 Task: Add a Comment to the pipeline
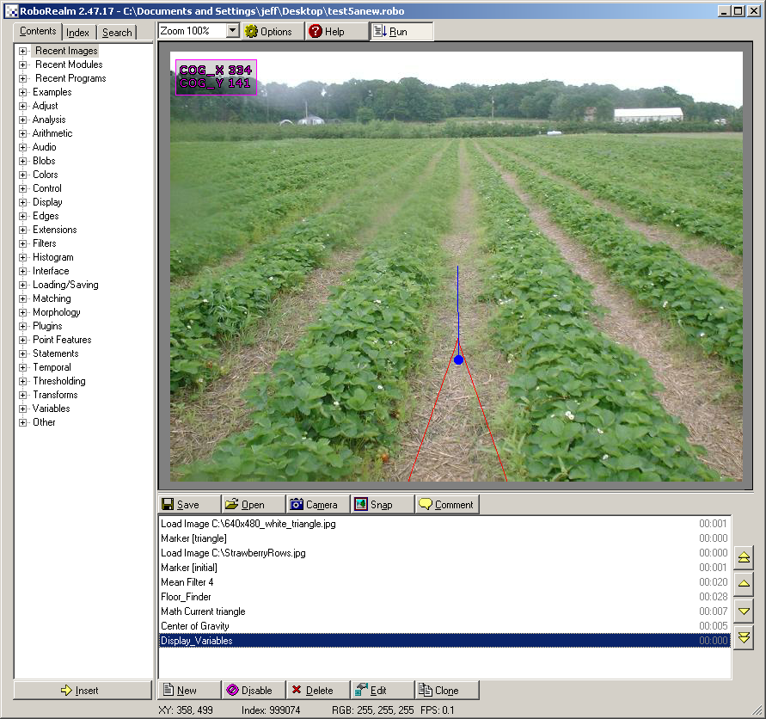tap(447, 505)
